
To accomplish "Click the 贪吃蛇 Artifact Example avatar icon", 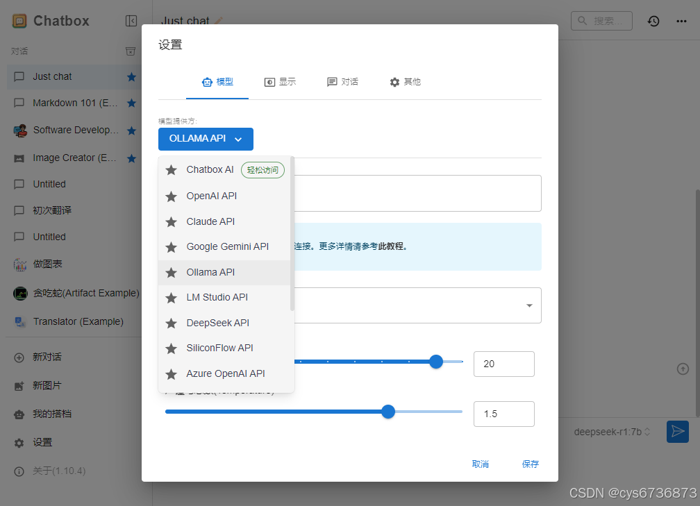I will click(20, 293).
